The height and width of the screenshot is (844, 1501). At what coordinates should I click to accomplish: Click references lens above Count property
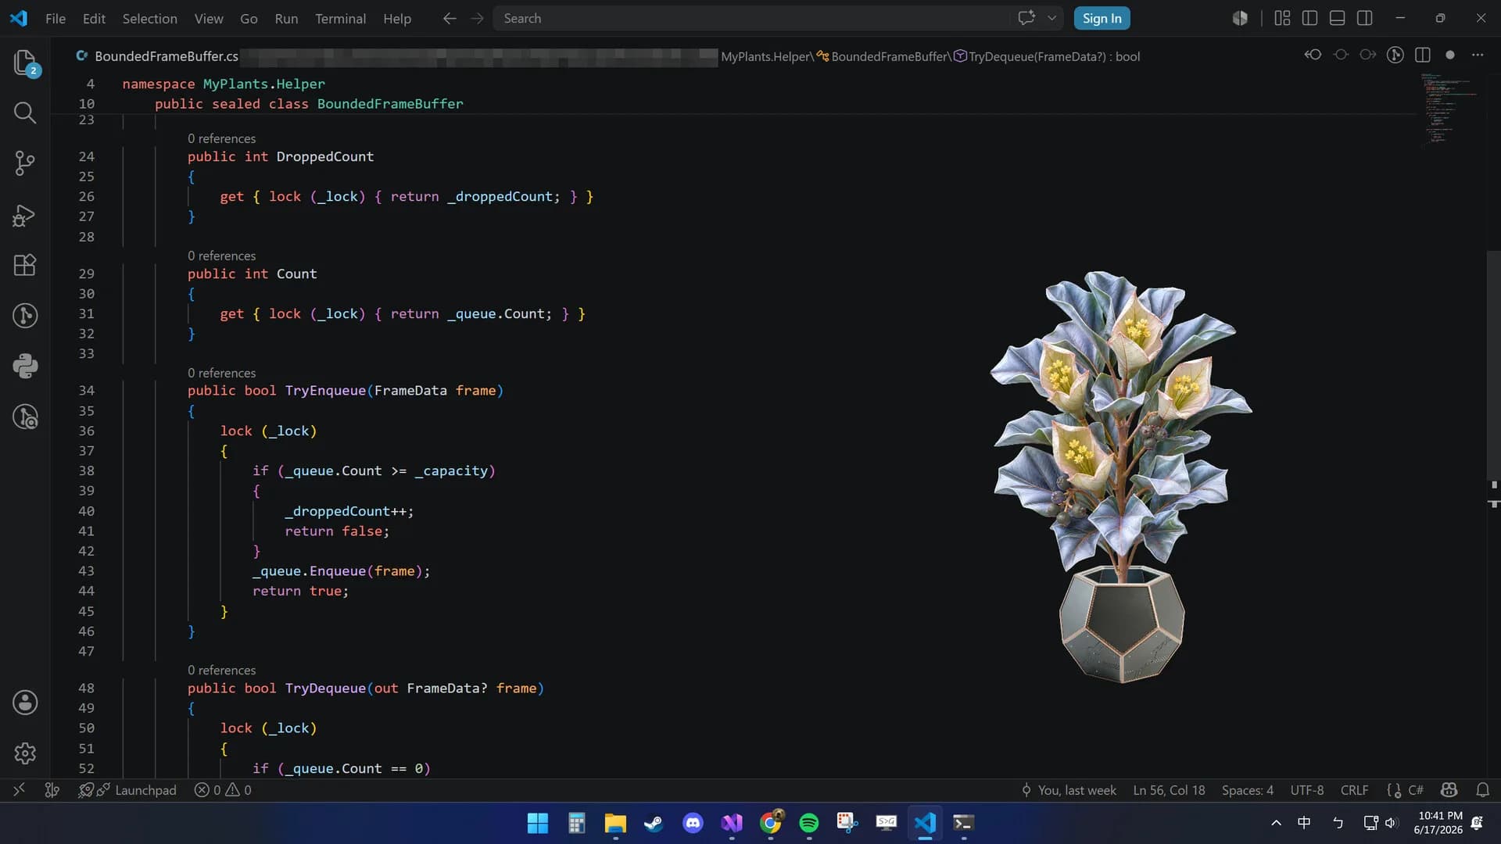click(221, 256)
